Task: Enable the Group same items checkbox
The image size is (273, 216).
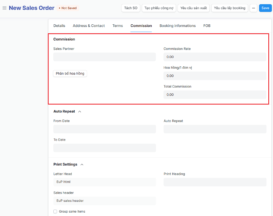Action: (x=55, y=212)
